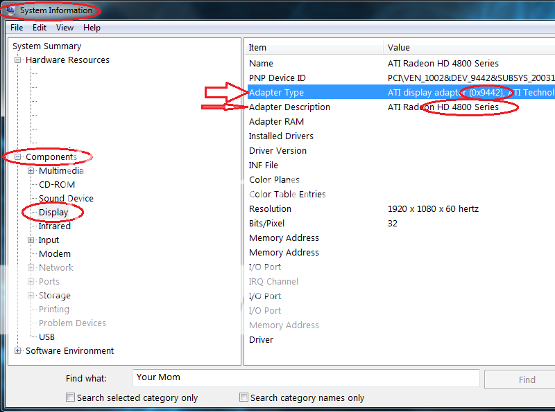Select USB in the tree
Screen dimensions: 555x412
(x=46, y=337)
